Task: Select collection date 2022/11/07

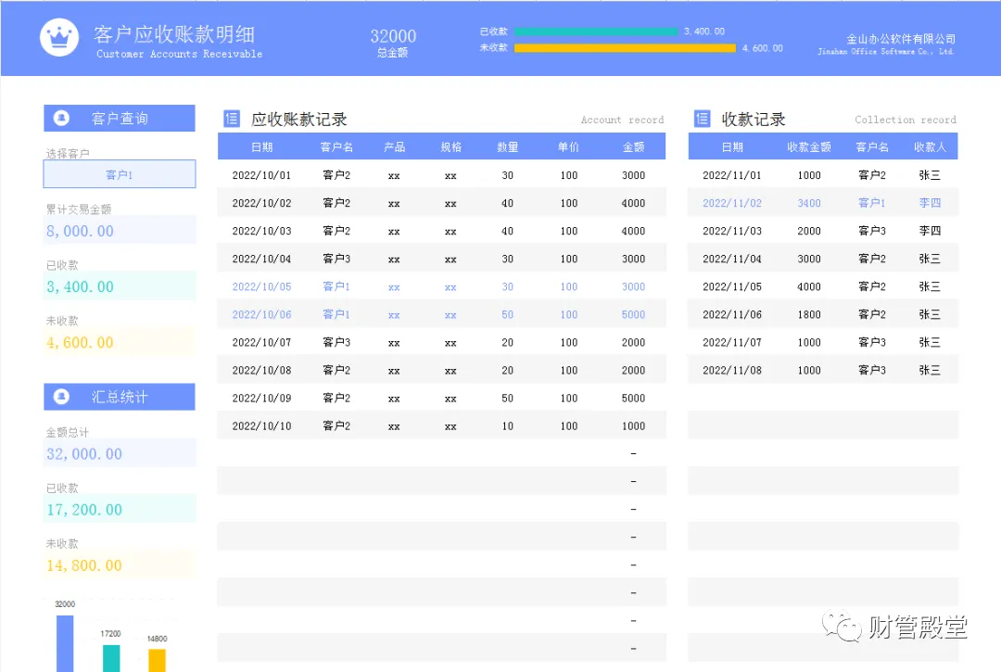Action: pyautogui.click(x=732, y=342)
